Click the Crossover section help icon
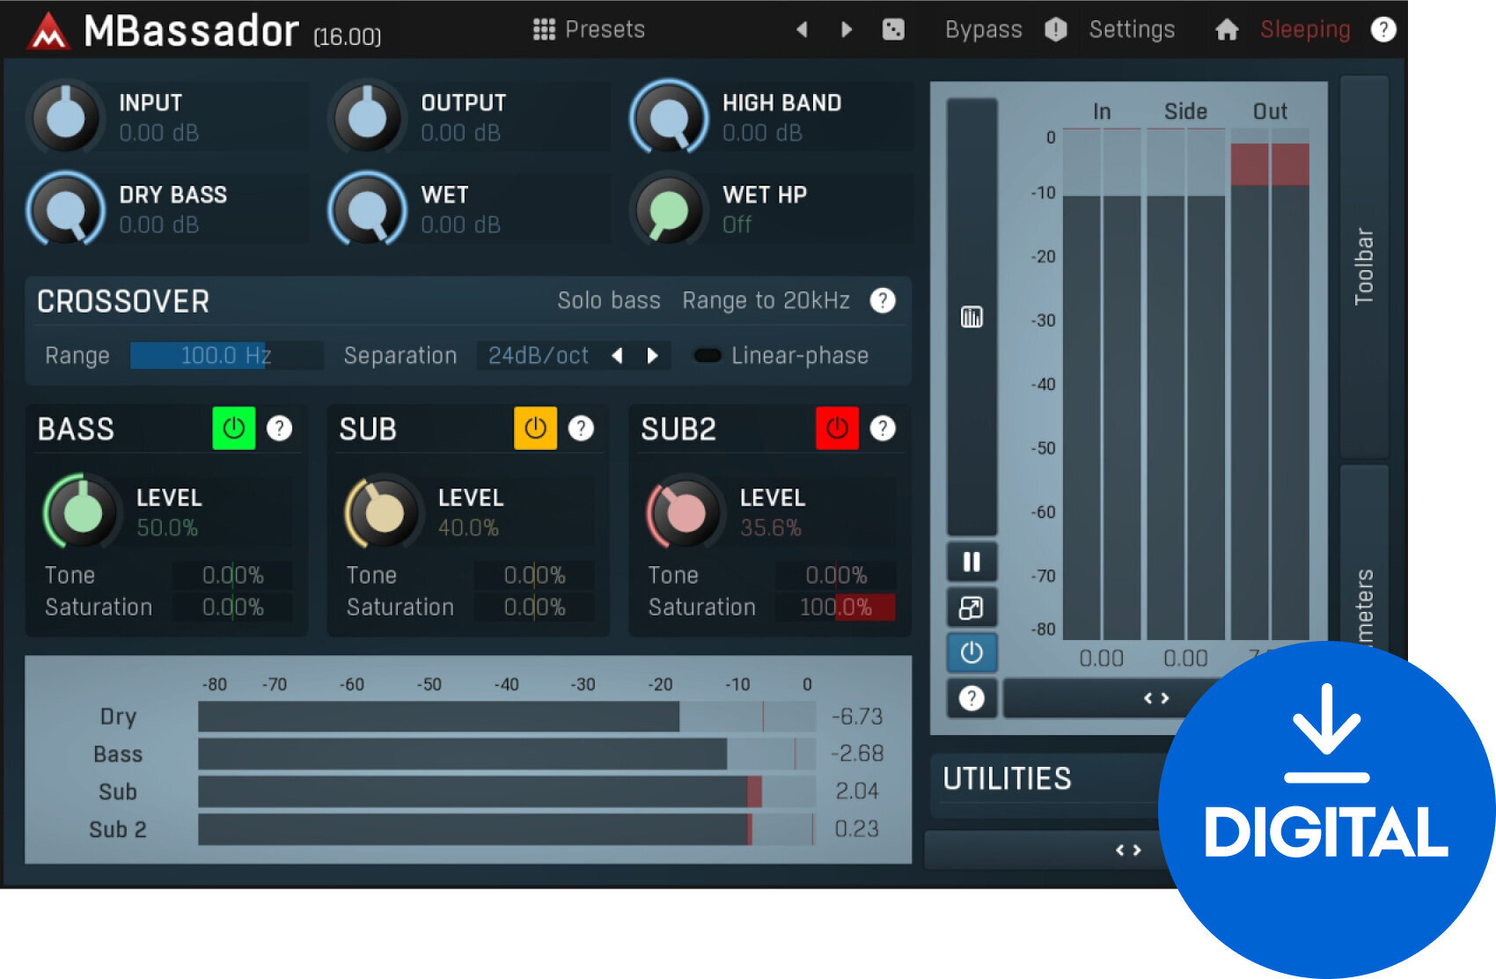 tap(882, 301)
